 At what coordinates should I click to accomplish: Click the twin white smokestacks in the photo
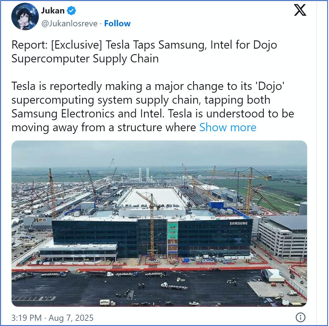tap(144, 174)
